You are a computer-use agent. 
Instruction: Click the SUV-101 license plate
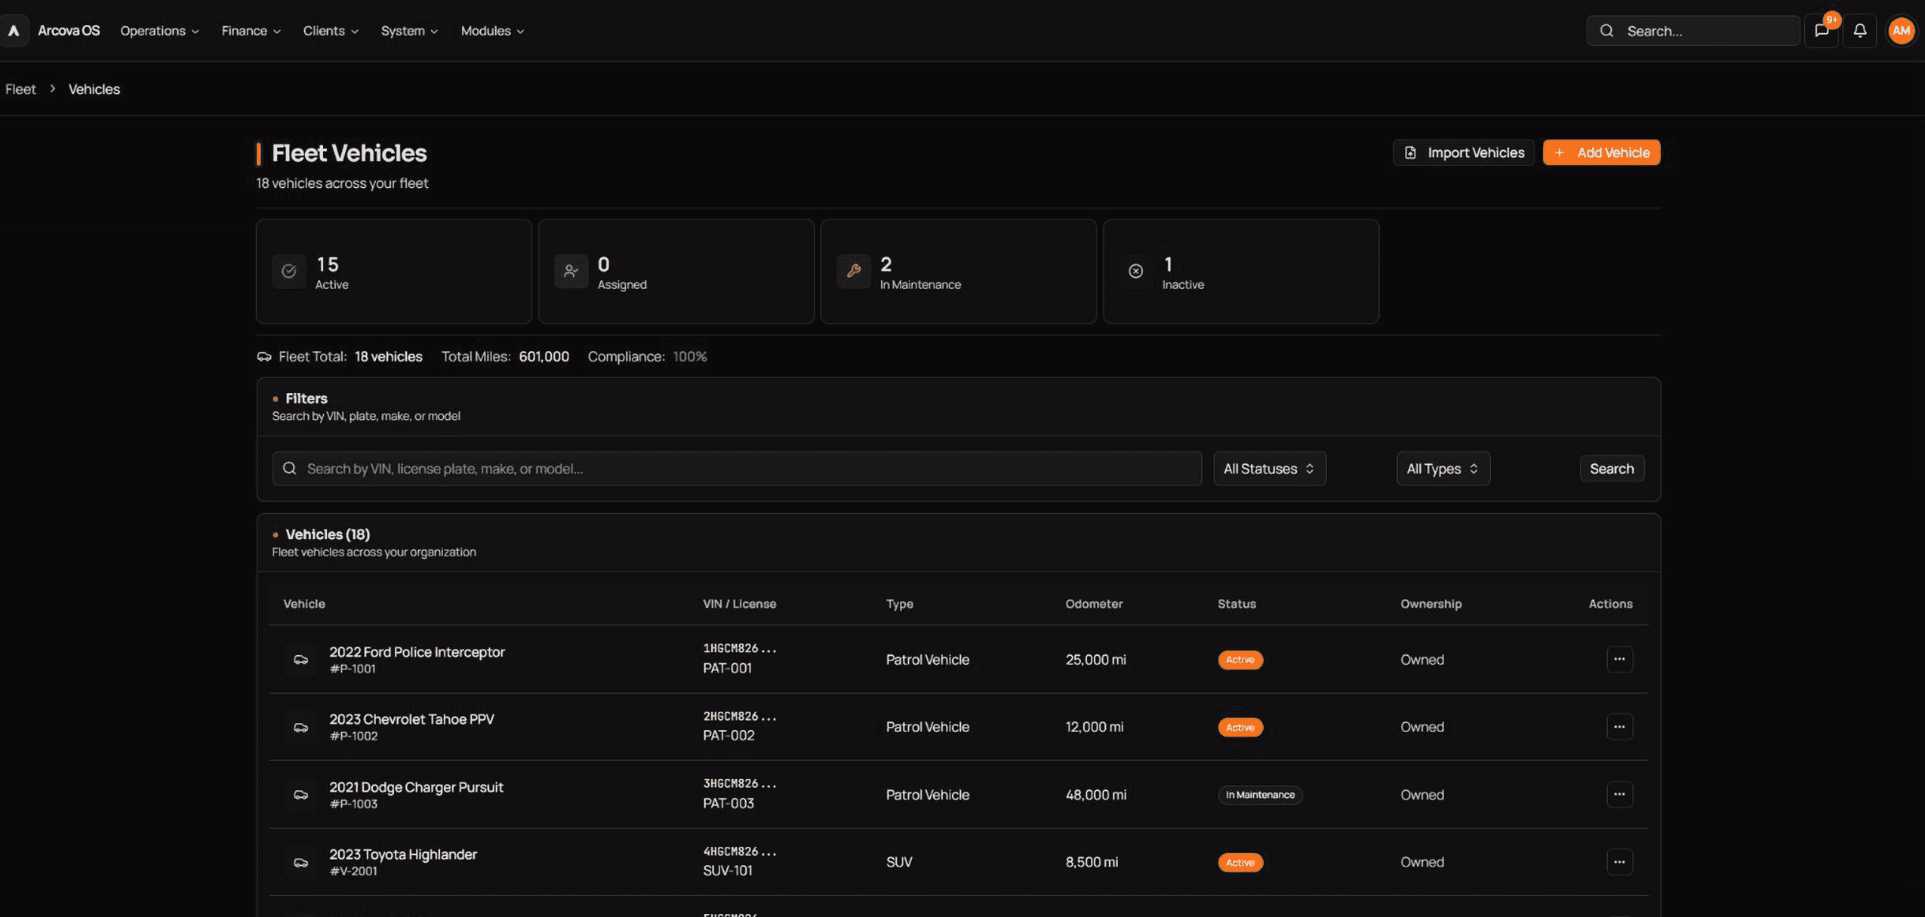click(x=728, y=870)
